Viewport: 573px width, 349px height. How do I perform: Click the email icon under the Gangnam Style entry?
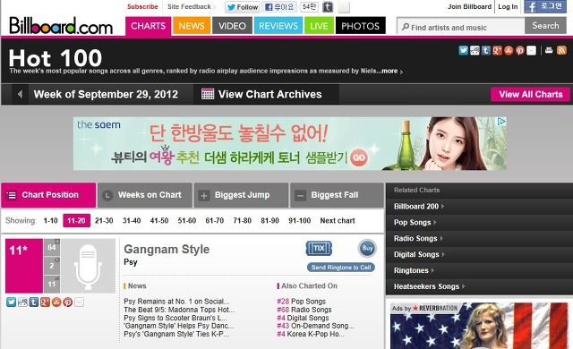[x=79, y=302]
